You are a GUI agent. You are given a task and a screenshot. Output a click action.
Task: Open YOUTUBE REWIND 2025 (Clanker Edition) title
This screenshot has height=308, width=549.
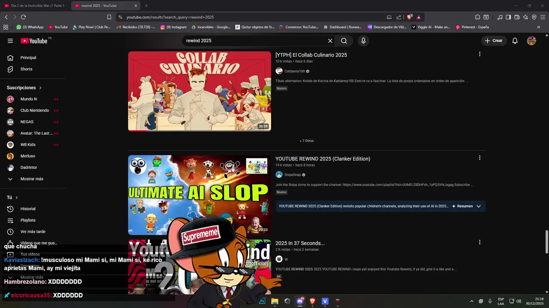click(x=323, y=159)
